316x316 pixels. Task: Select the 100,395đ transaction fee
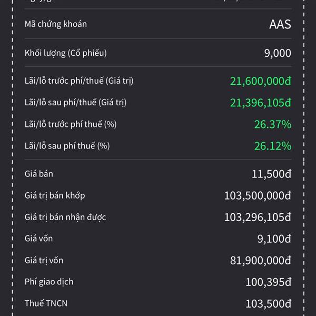click(268, 282)
